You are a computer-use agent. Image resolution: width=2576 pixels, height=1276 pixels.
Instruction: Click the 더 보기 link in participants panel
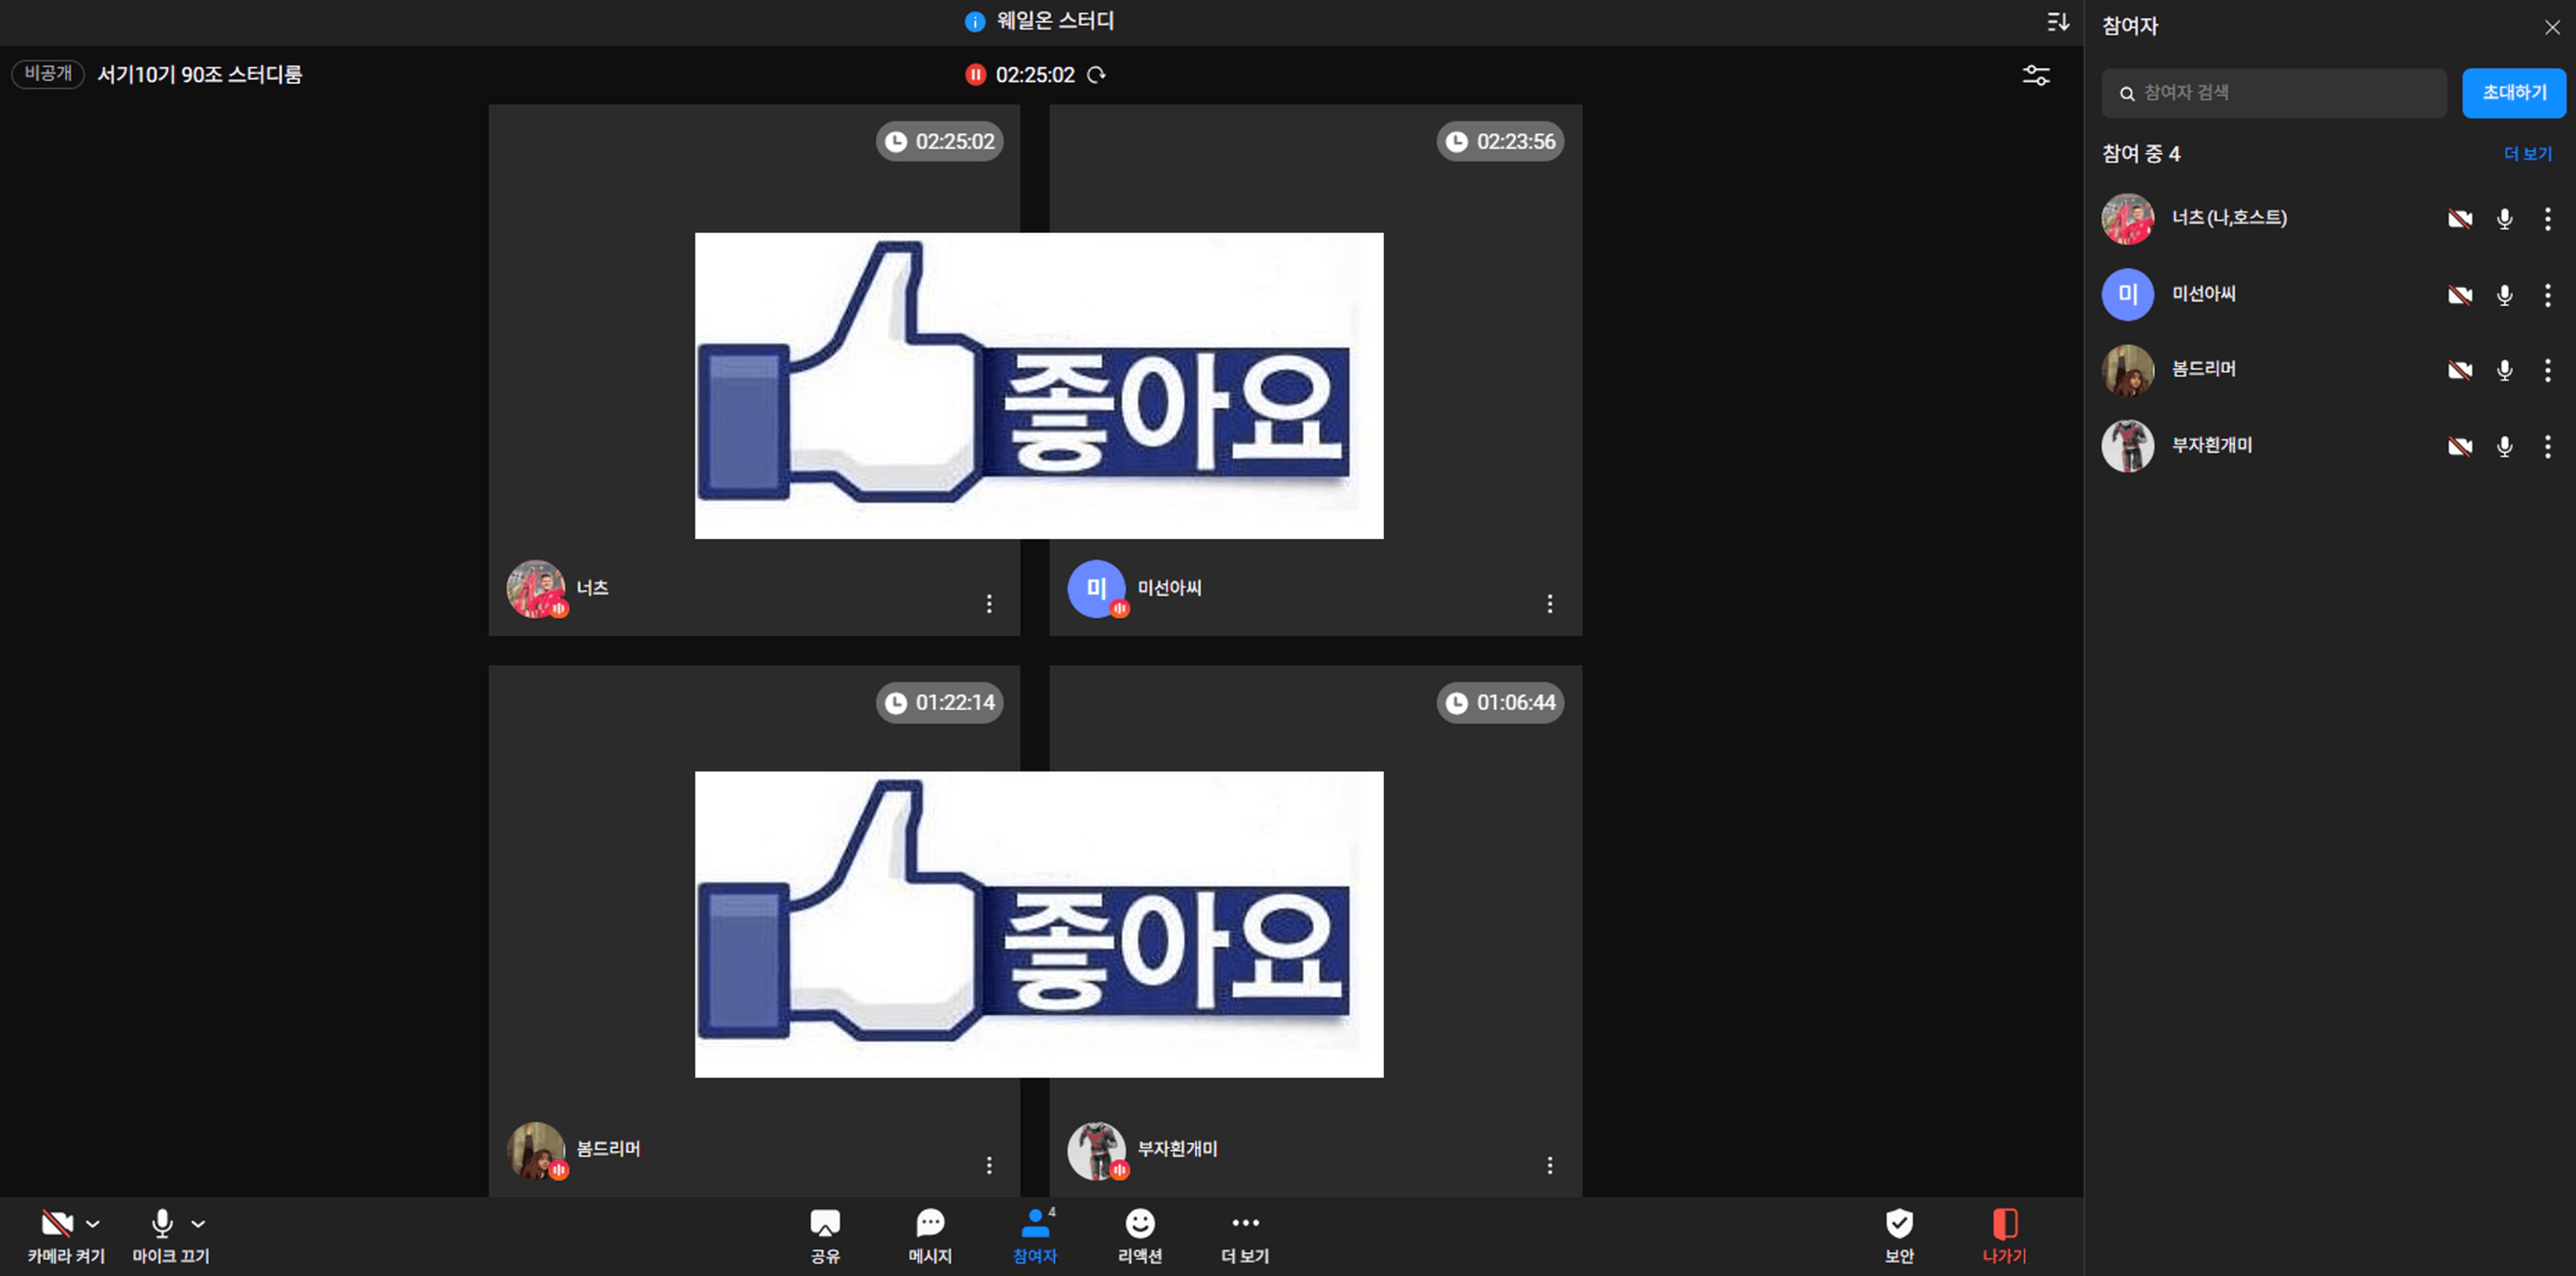click(x=2527, y=154)
